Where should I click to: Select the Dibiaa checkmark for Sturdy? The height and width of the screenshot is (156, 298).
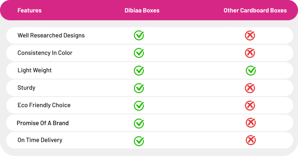139,88
